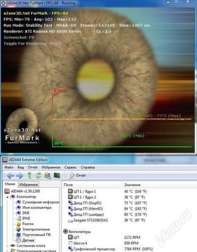Screen dimensions: 197x252
Task: Click the Диод ГП (DispIO) monitor icon
Action: coord(70,203)
